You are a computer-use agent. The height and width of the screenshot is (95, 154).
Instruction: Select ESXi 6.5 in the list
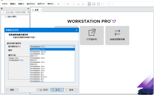[x=52, y=64]
